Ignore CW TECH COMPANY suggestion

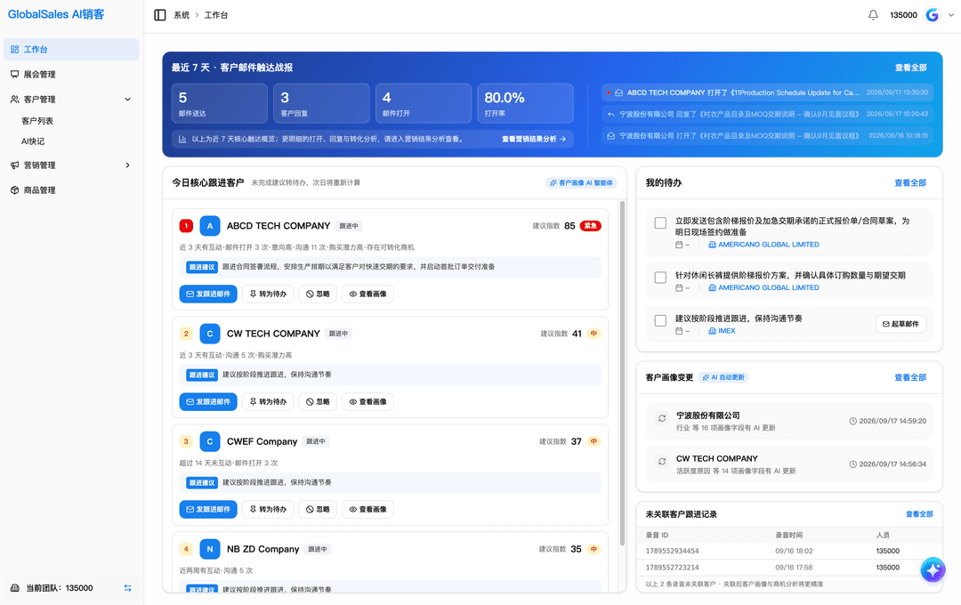(x=318, y=401)
